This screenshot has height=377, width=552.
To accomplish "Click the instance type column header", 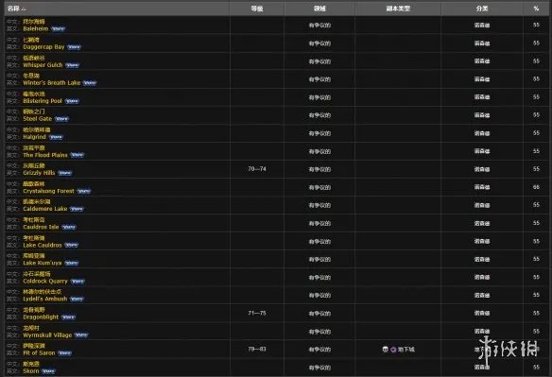I will 398,9.
